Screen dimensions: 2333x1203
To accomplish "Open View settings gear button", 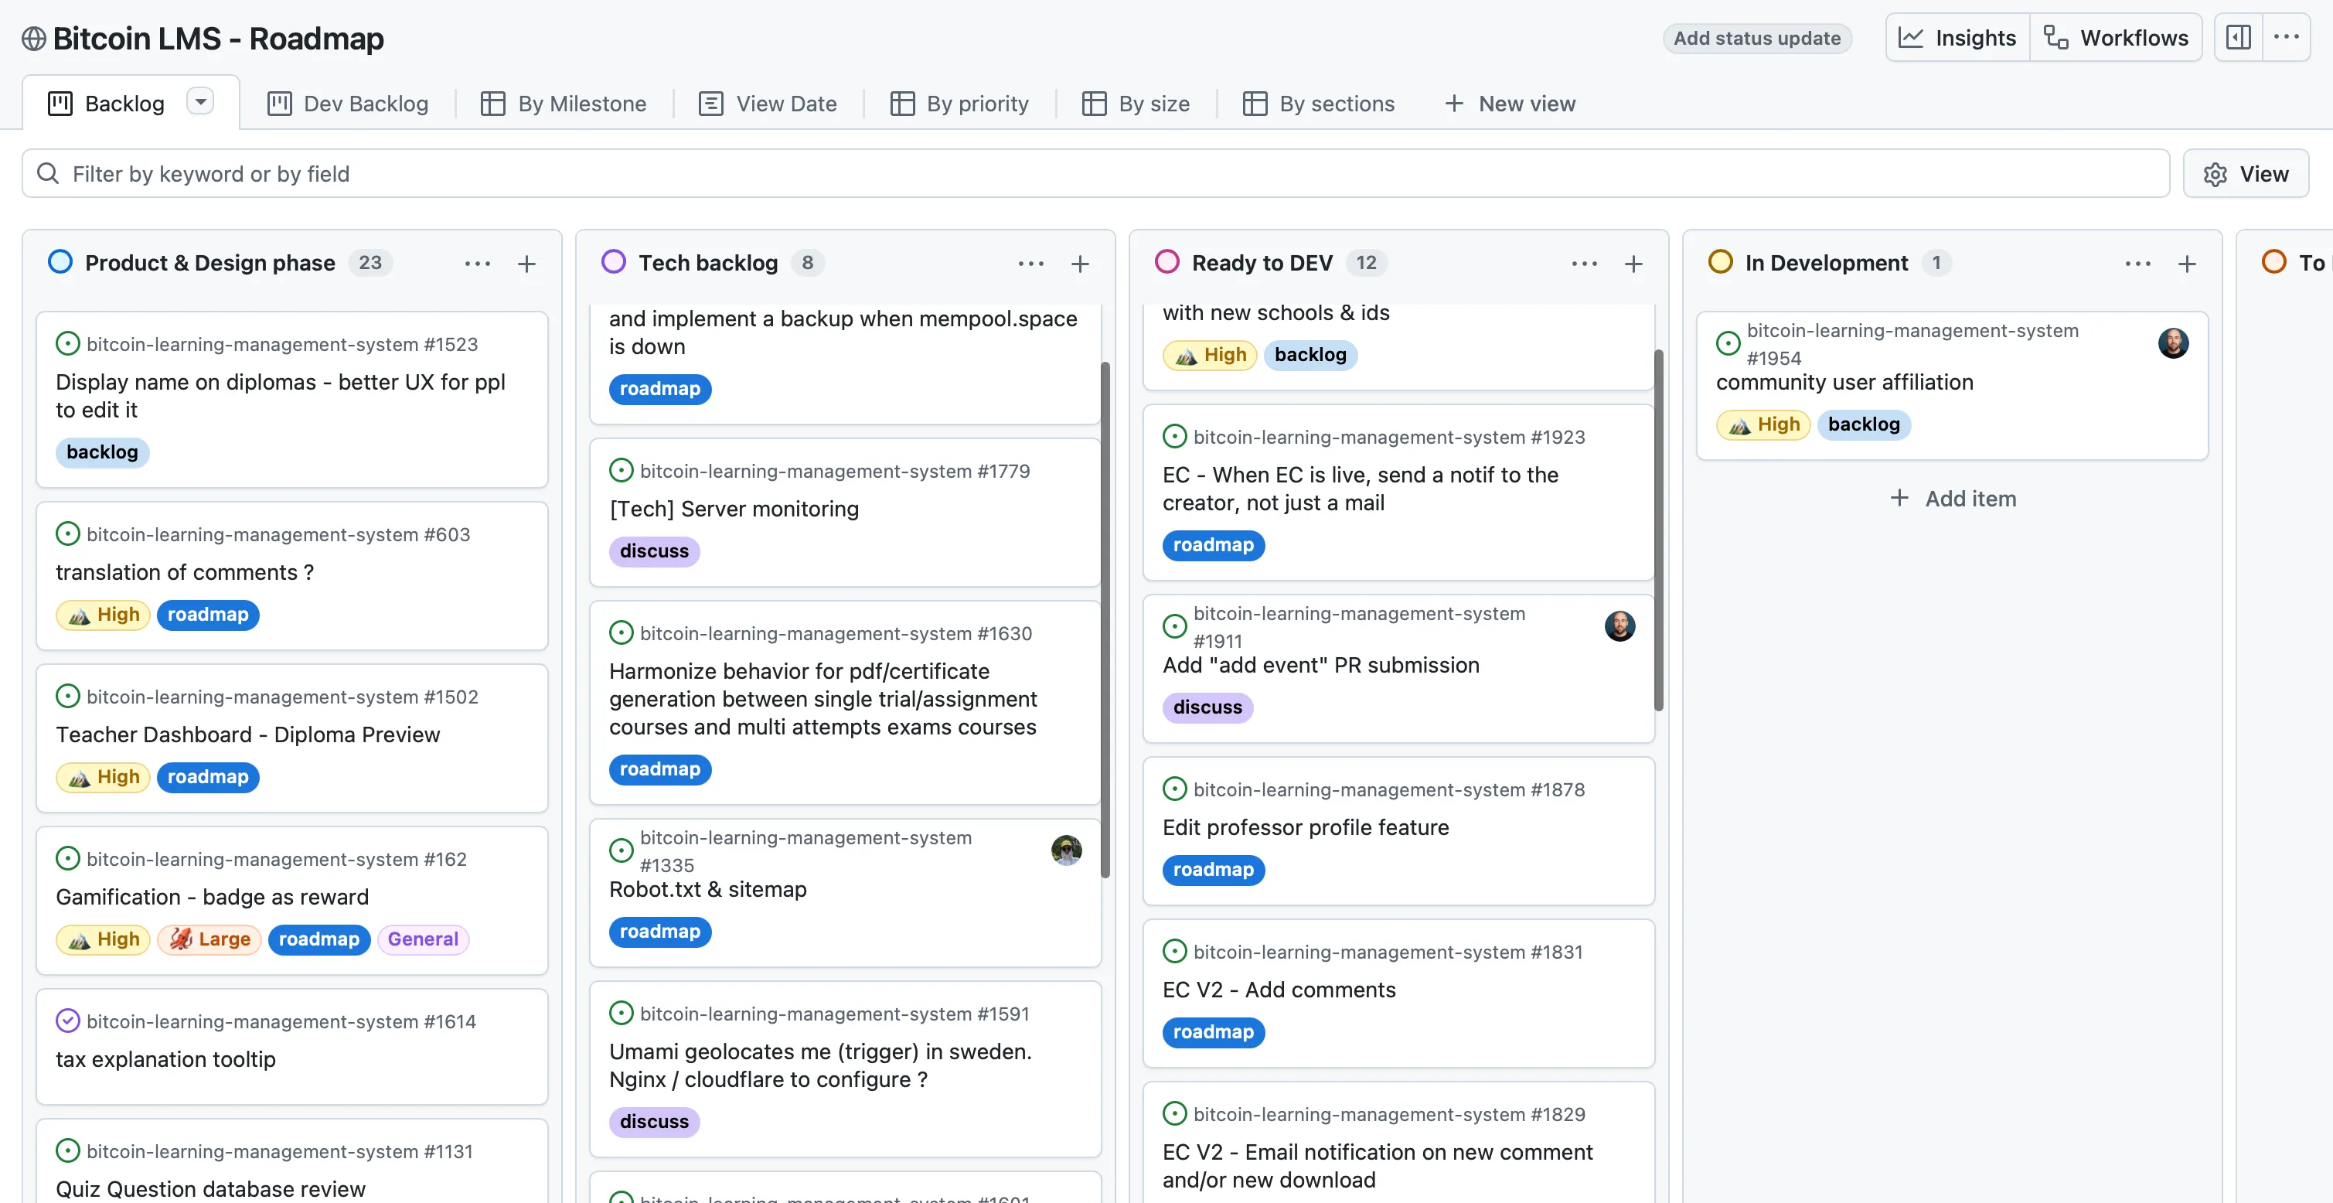I will point(2245,173).
